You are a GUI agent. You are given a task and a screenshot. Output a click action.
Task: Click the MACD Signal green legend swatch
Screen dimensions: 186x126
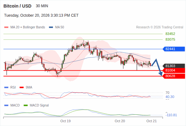pos(26,106)
